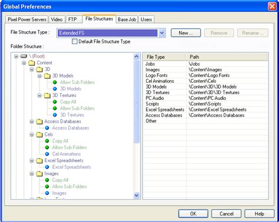Click the folder tree scroll down arrow
The image size is (279, 222).
coord(137,195)
